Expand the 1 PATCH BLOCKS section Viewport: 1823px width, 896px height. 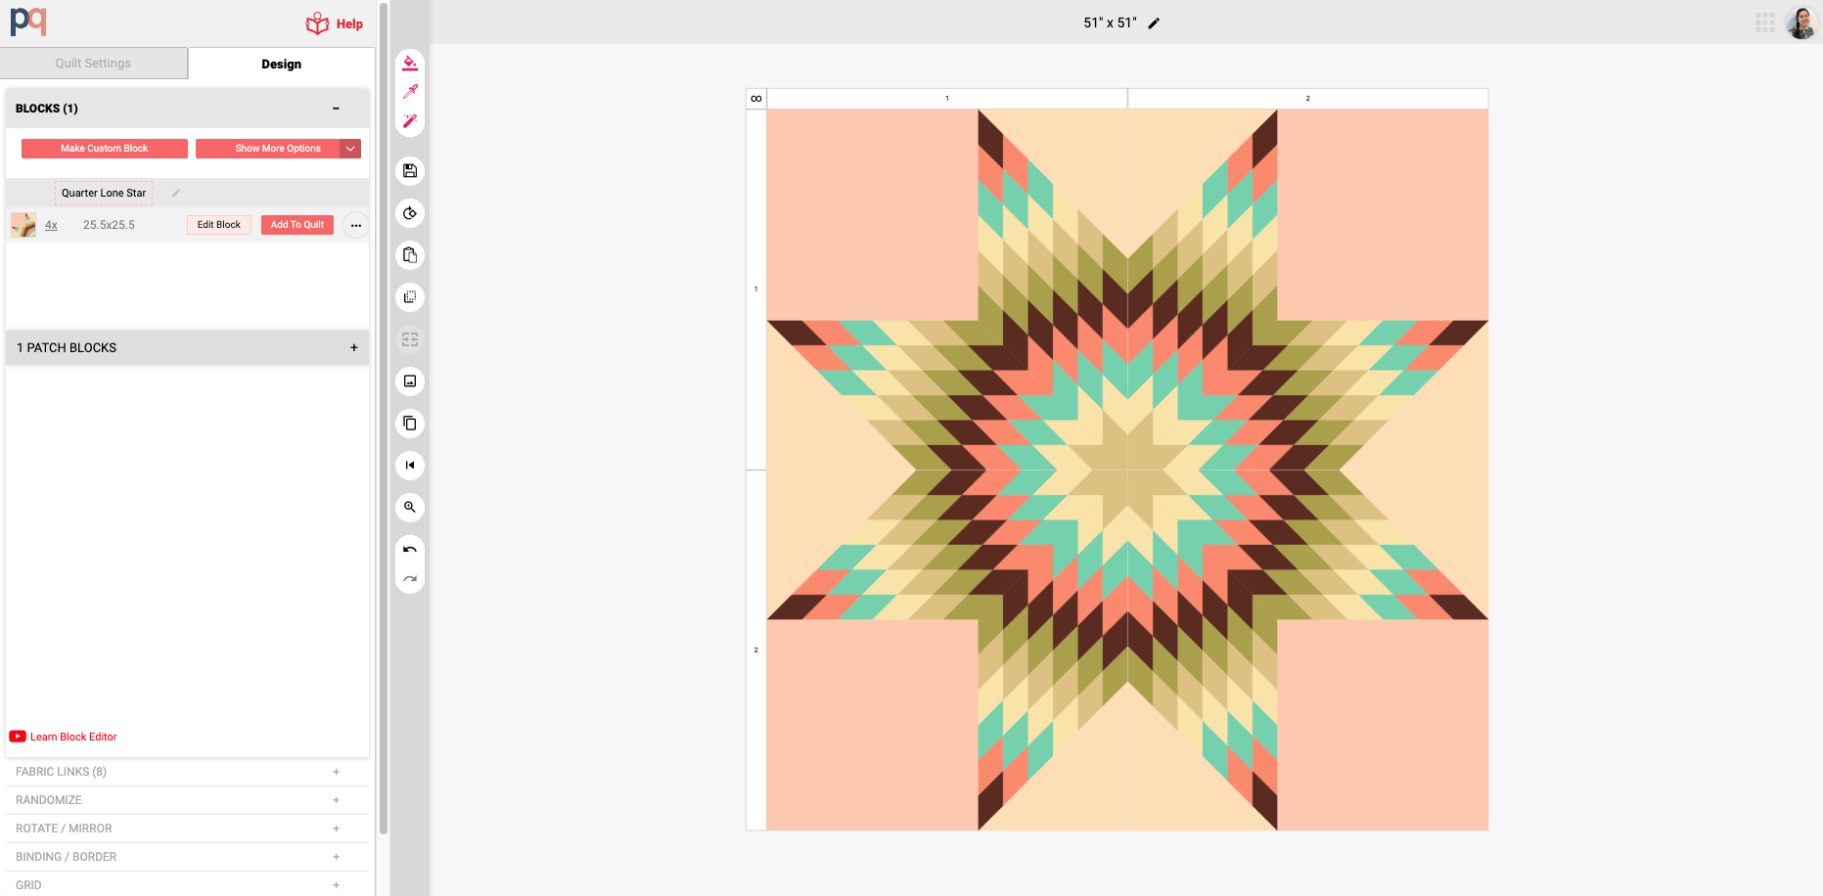coord(354,347)
